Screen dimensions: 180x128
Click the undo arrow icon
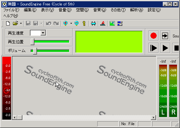point(49,24)
